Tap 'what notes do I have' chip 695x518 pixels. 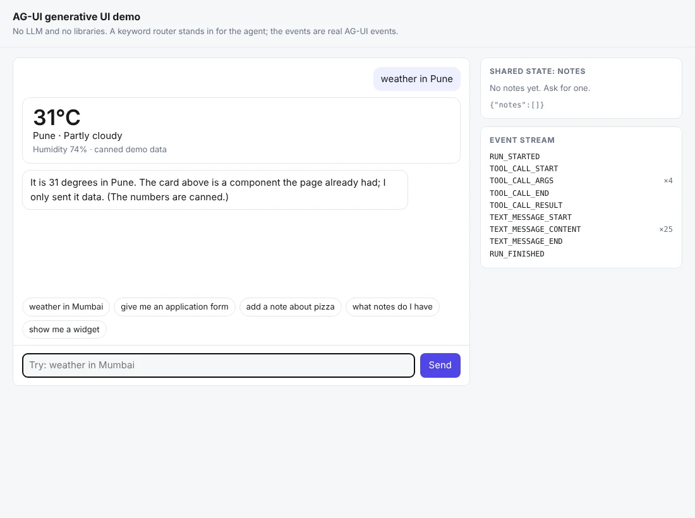click(392, 306)
